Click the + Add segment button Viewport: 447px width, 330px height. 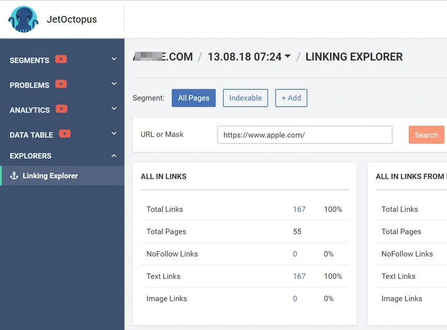[291, 98]
